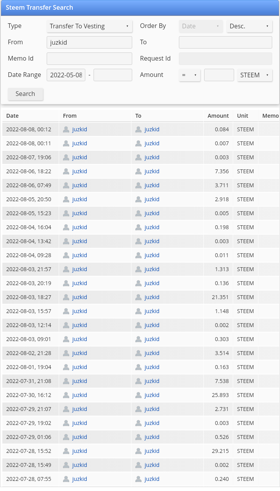This screenshot has height=491, width=280.
Task: Click To avatar icon in 2022-08-05, 20:50 row
Action: [138, 199]
